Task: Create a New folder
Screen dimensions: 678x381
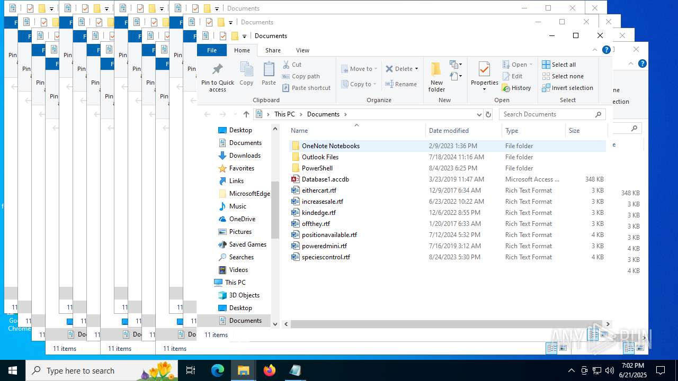Action: (x=436, y=77)
